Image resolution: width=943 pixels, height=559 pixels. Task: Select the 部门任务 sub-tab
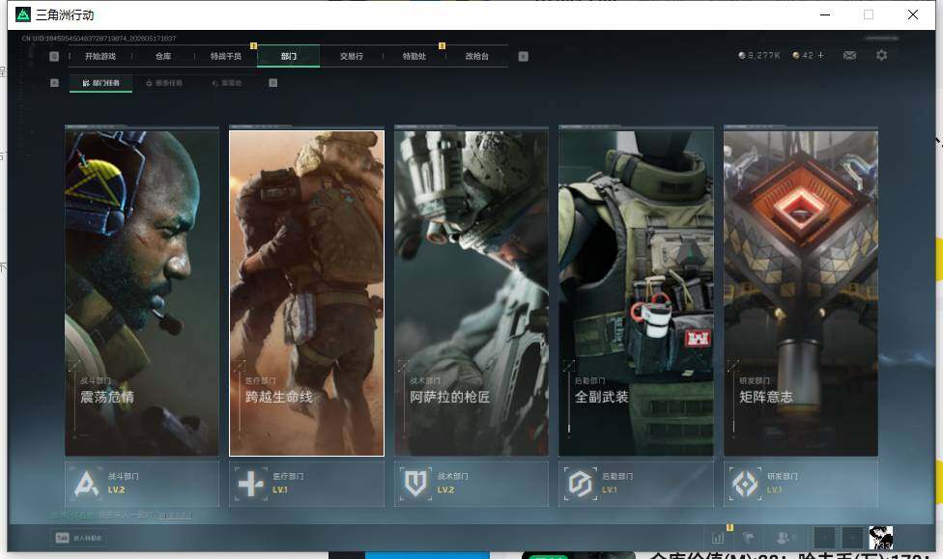[101, 83]
